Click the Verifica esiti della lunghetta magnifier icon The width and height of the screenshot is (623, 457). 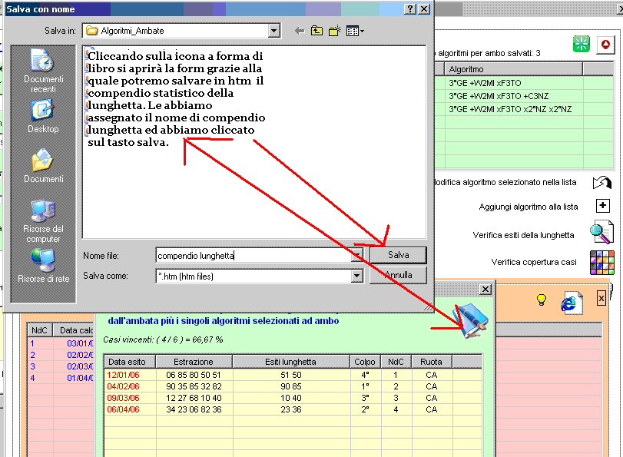601,233
